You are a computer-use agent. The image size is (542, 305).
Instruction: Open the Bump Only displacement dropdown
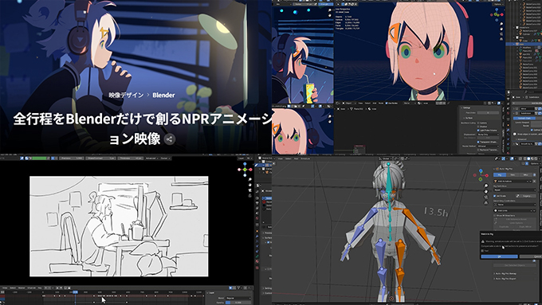[x=488, y=135]
